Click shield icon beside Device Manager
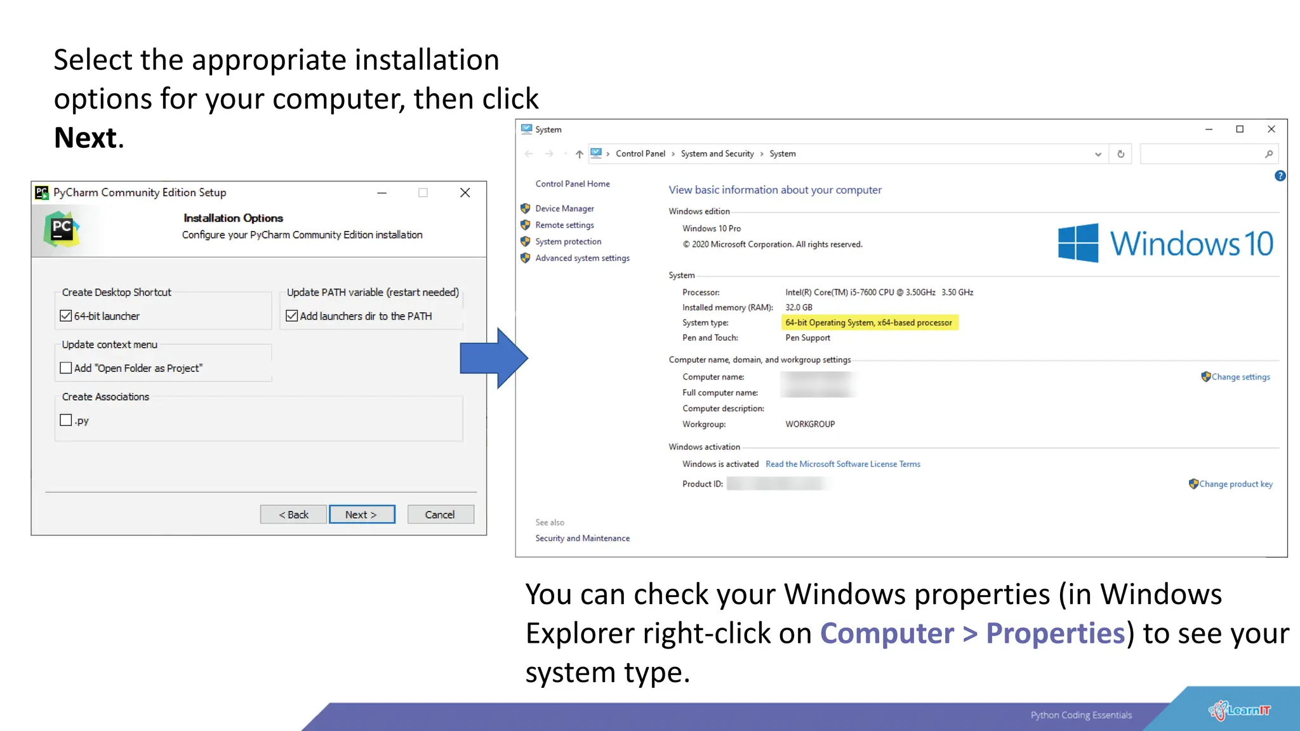This screenshot has height=731, width=1300. tap(526, 208)
